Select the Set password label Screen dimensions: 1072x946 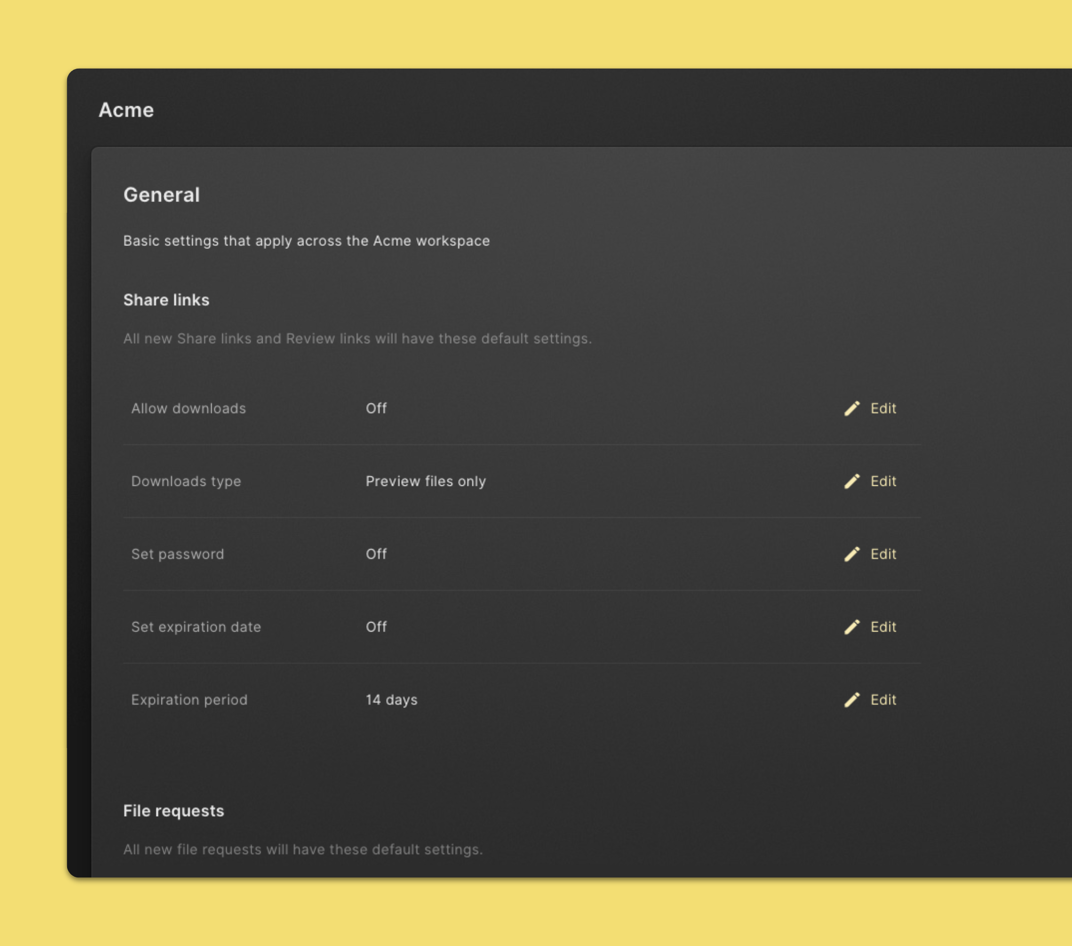tap(177, 554)
